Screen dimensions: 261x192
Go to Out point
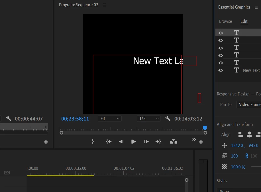click(158, 142)
